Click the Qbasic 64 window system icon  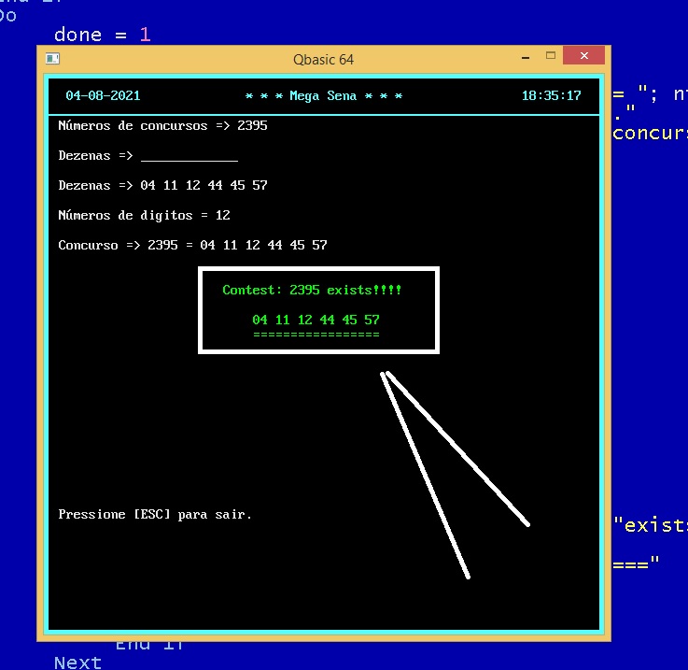click(x=53, y=59)
